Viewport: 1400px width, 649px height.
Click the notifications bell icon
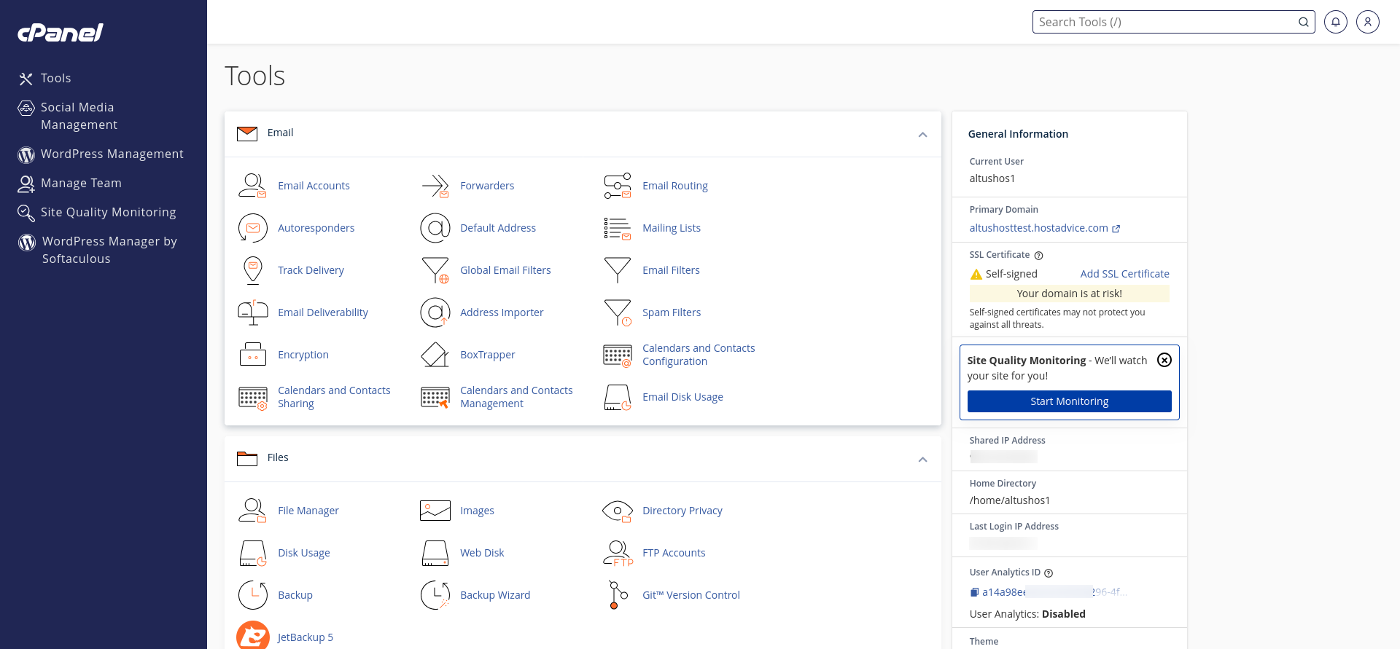point(1336,22)
